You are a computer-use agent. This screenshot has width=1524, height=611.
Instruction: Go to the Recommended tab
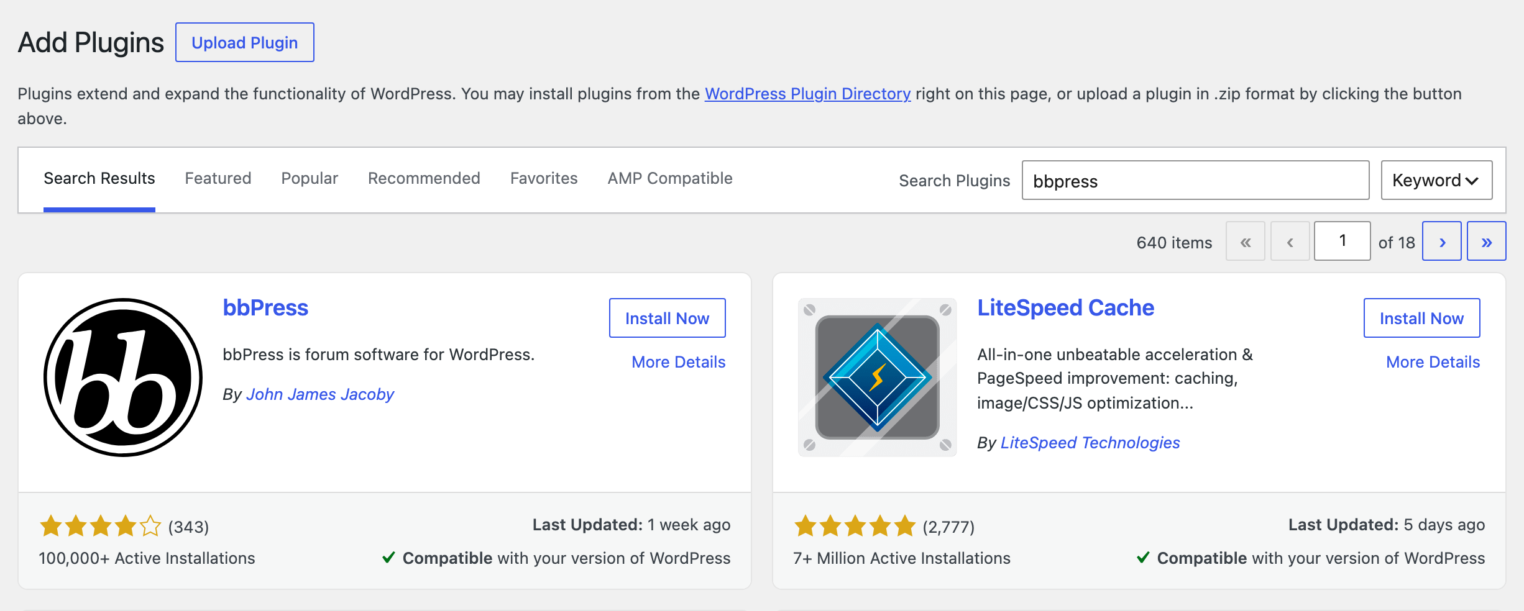pyautogui.click(x=424, y=179)
